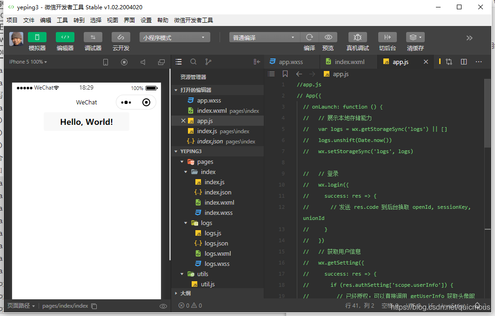Open cloud development (云开发) button
The width and height of the screenshot is (495, 316).
120,38
